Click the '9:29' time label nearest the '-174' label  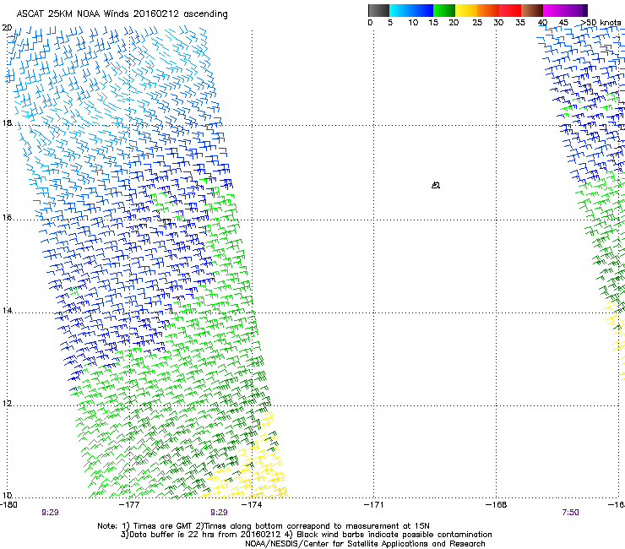[x=220, y=513]
